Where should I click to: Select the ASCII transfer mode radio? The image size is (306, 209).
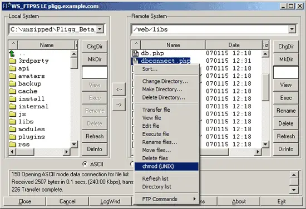click(x=85, y=164)
